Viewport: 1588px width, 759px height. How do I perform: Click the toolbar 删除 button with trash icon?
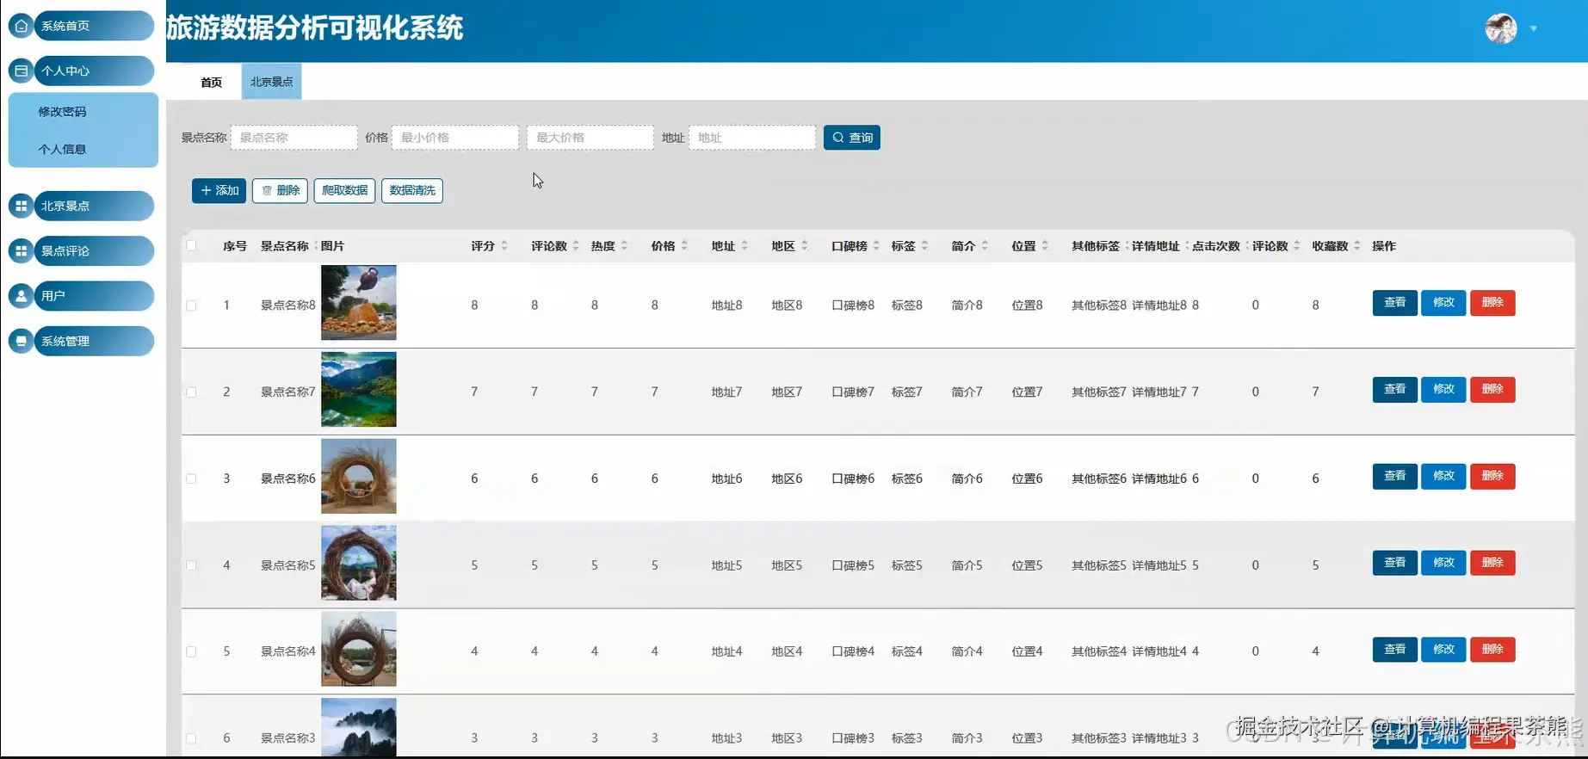[280, 190]
